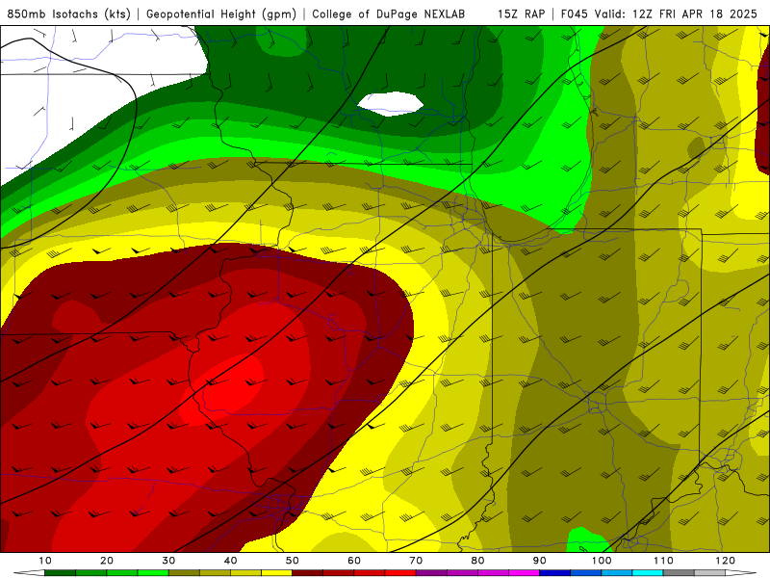Click the '15Z RAP' model run label
The image size is (770, 578).
[522, 14]
